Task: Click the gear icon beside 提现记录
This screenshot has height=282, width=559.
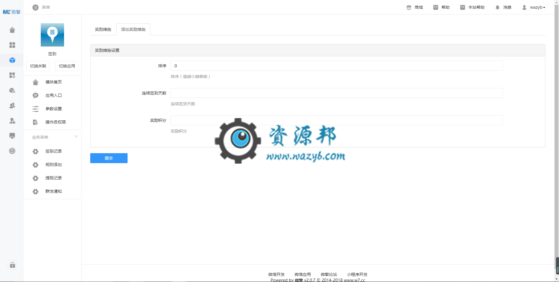Action: [x=36, y=178]
